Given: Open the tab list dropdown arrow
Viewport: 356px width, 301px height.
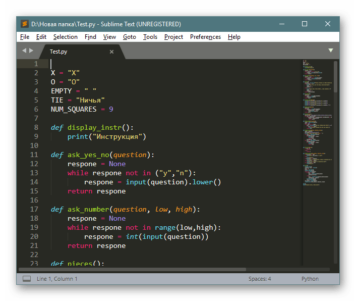Looking at the screenshot, I should tap(331, 51).
